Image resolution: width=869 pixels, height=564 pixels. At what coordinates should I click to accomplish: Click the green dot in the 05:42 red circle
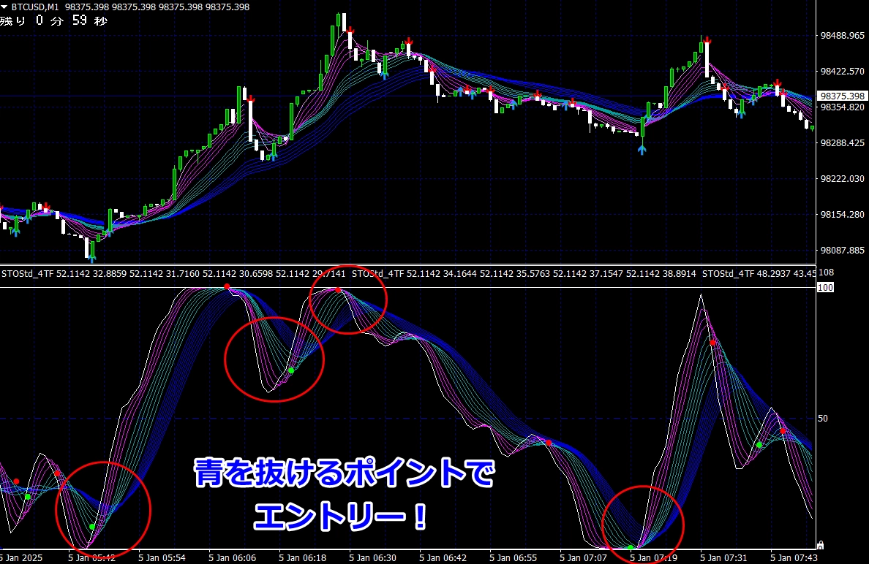coord(92,526)
